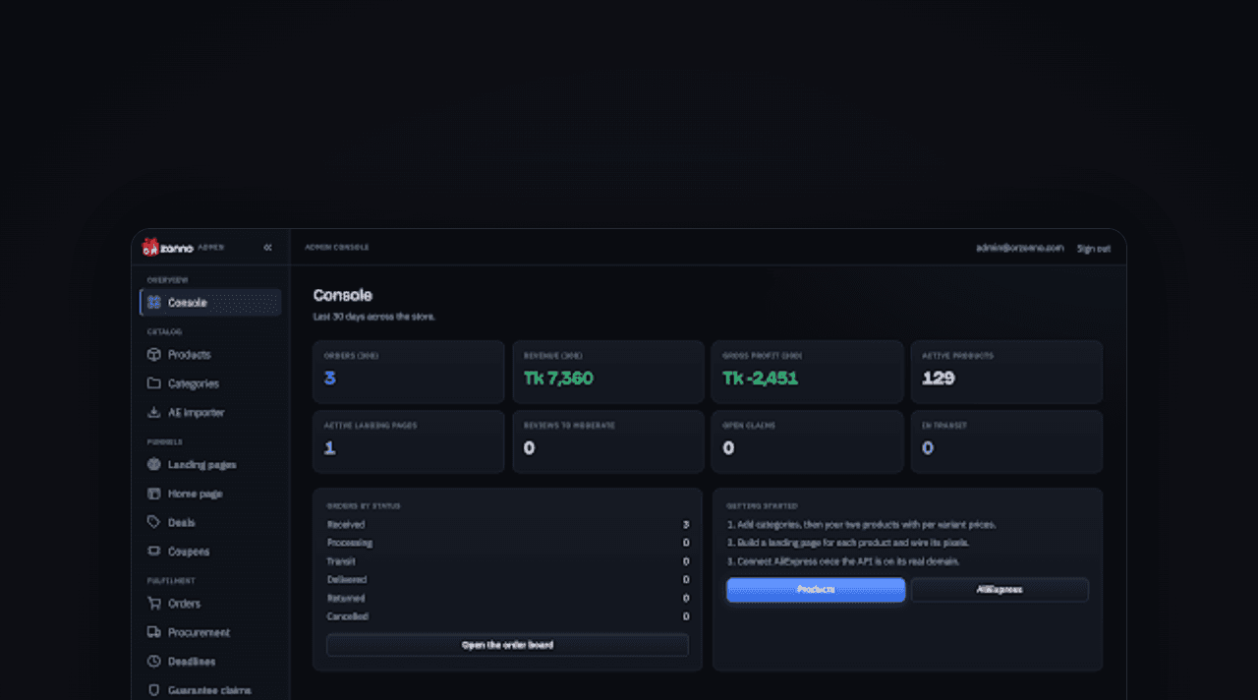Click the admin email in the header
Viewport: 1258px width, 700px height.
coord(1019,248)
